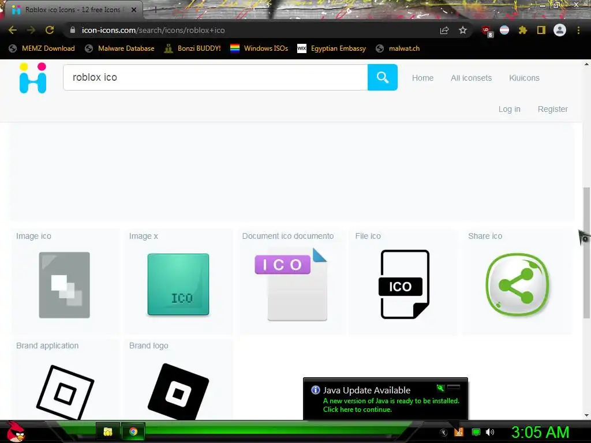Open a new browser tab
The image size is (591, 443).
point(155,10)
